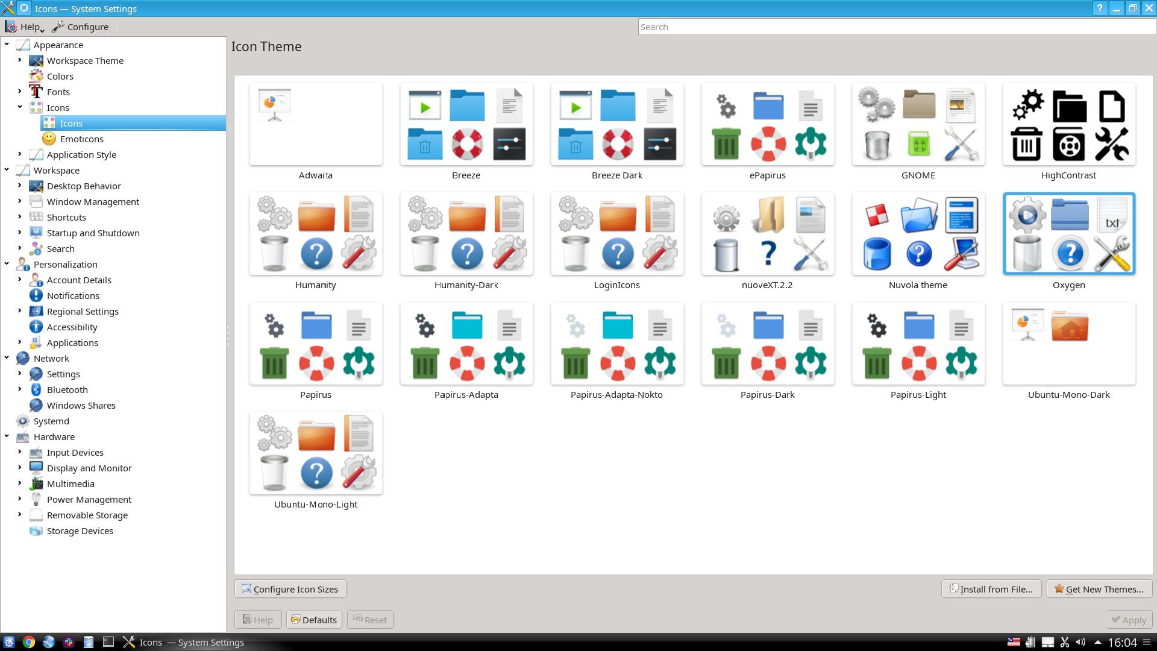Click the Storage Devices disk icon
1157x651 pixels.
click(36, 530)
